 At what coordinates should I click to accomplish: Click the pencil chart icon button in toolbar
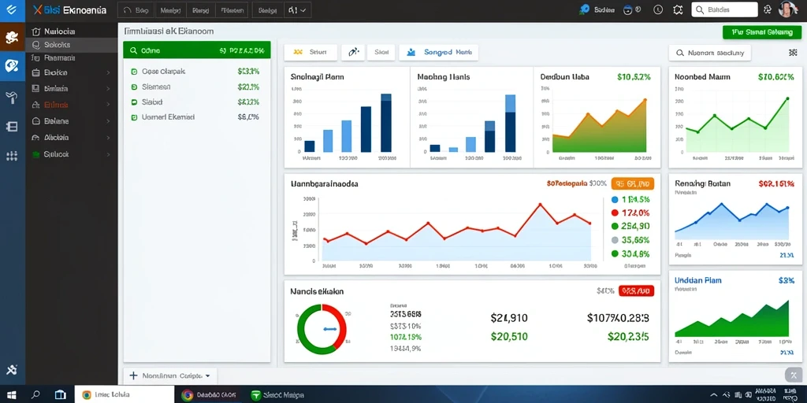(353, 52)
